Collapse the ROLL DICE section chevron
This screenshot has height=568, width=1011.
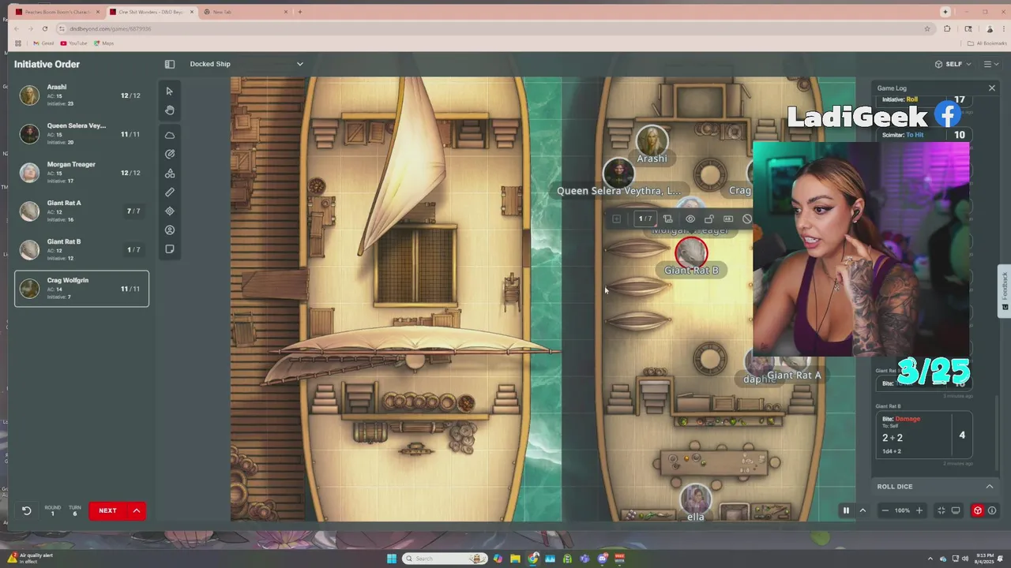(x=990, y=487)
